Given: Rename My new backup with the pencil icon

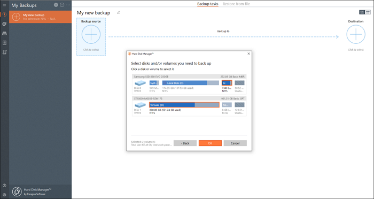Looking at the screenshot, I should (x=118, y=13).
